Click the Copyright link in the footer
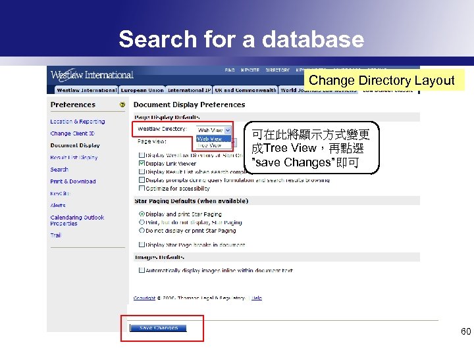474x355 pixels. click(x=144, y=298)
